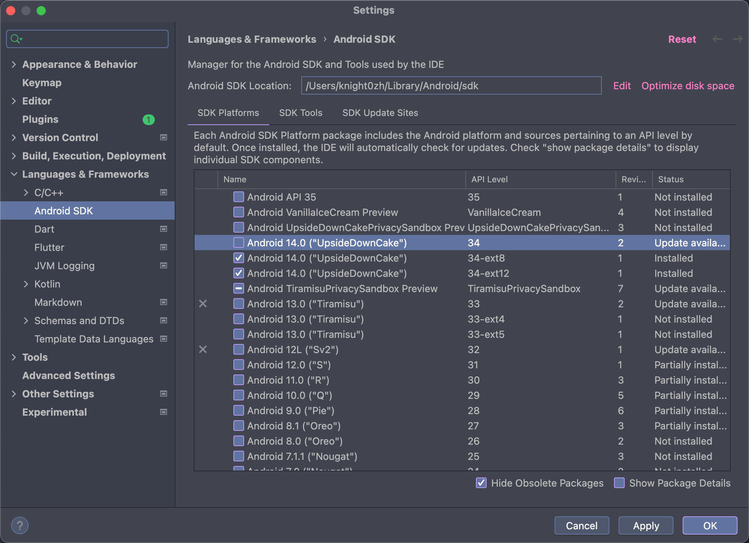Switch to SDK Tools tab

pyautogui.click(x=301, y=113)
